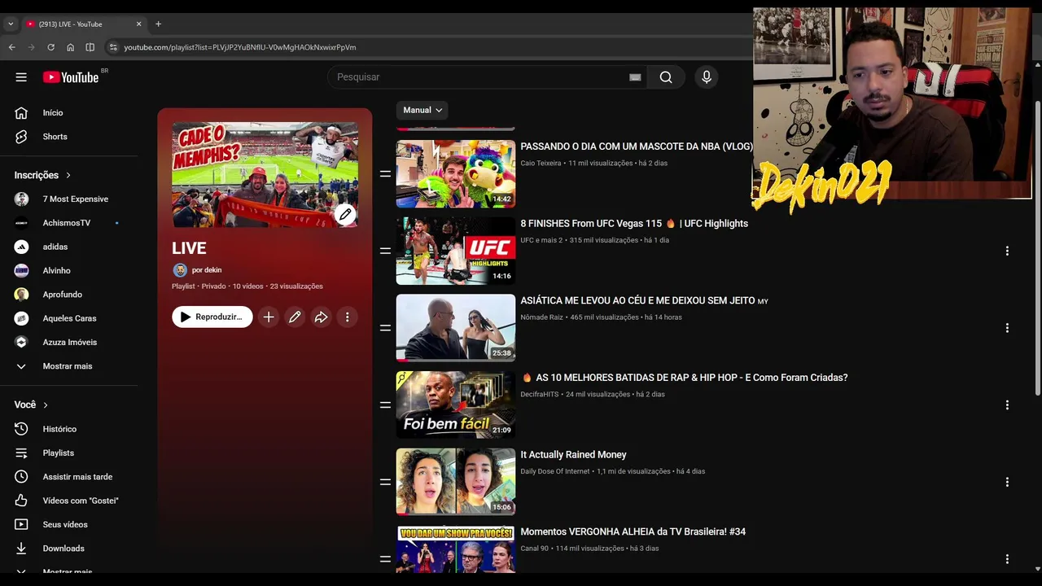This screenshot has width=1042, height=586.
Task: Open NBA mascote vlog thumbnail
Action: (456, 174)
